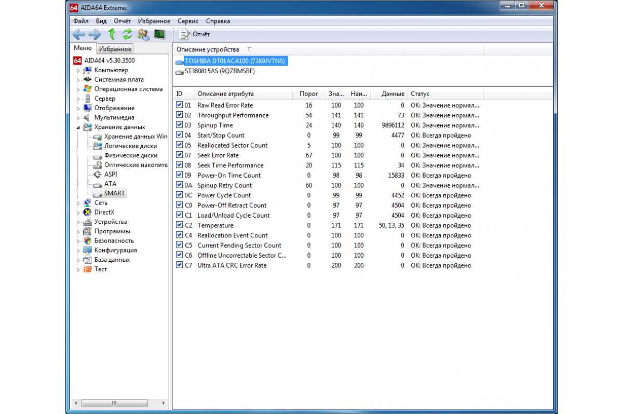Uncheck the Power-On Time Count checkbox
Image resolution: width=623 pixels, height=414 pixels.
pos(179,175)
